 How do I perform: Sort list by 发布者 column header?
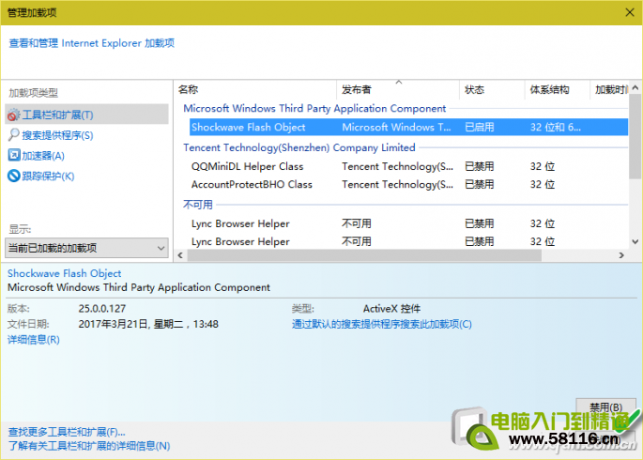tap(397, 89)
